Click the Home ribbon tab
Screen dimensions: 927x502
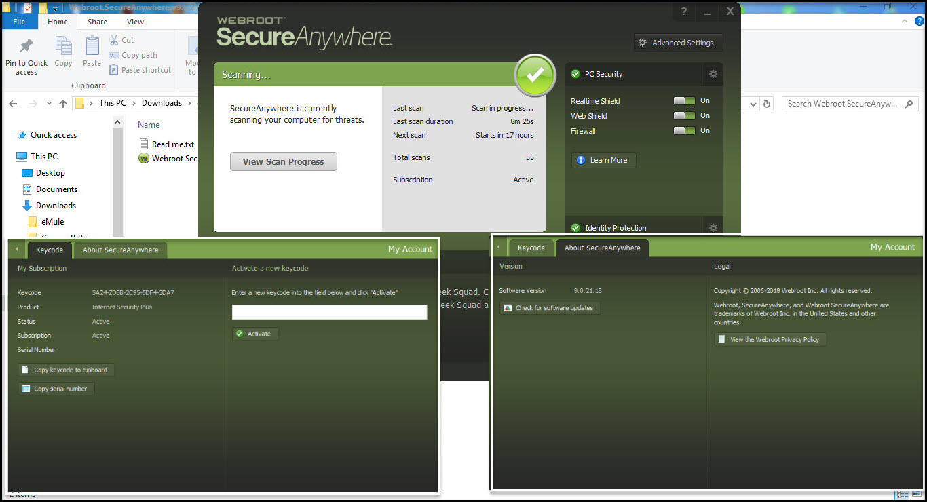pos(58,22)
